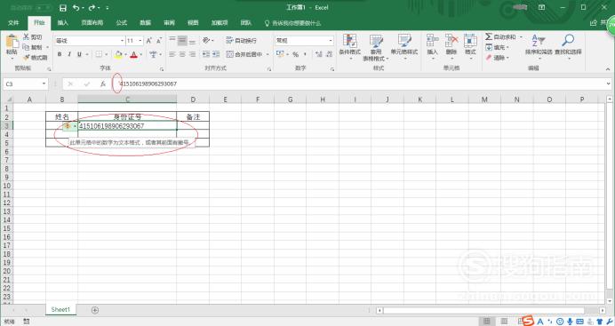Click the Sort and Filter icon

[x=539, y=40]
